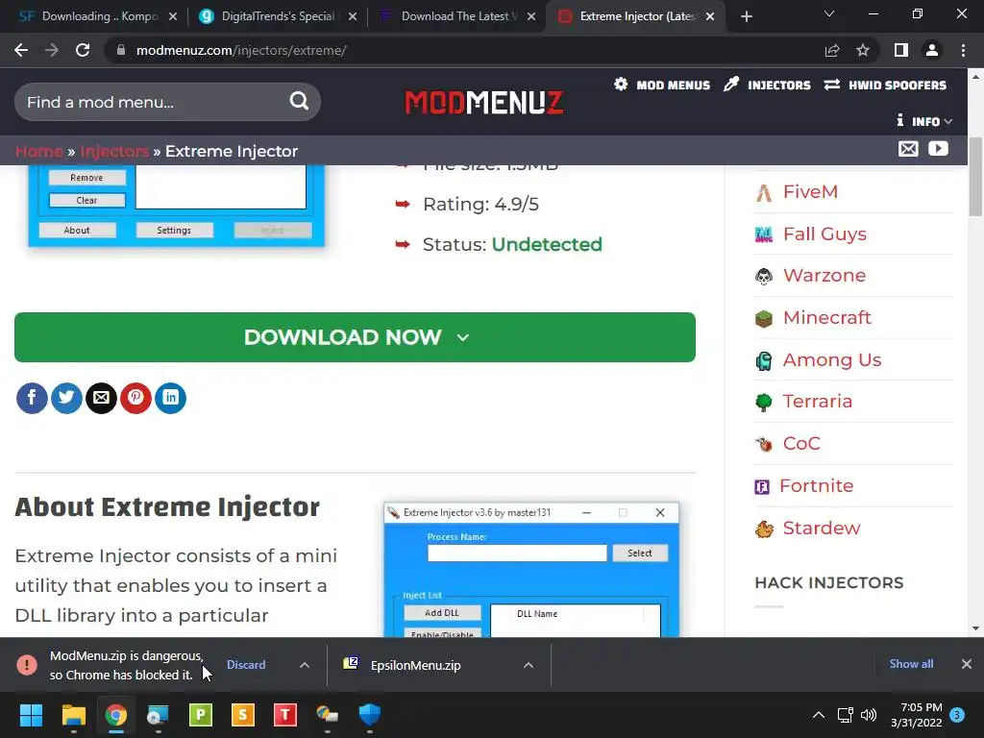Screen dimensions: 984x738
Task: Share this page via toolbar icon
Action: click(832, 50)
